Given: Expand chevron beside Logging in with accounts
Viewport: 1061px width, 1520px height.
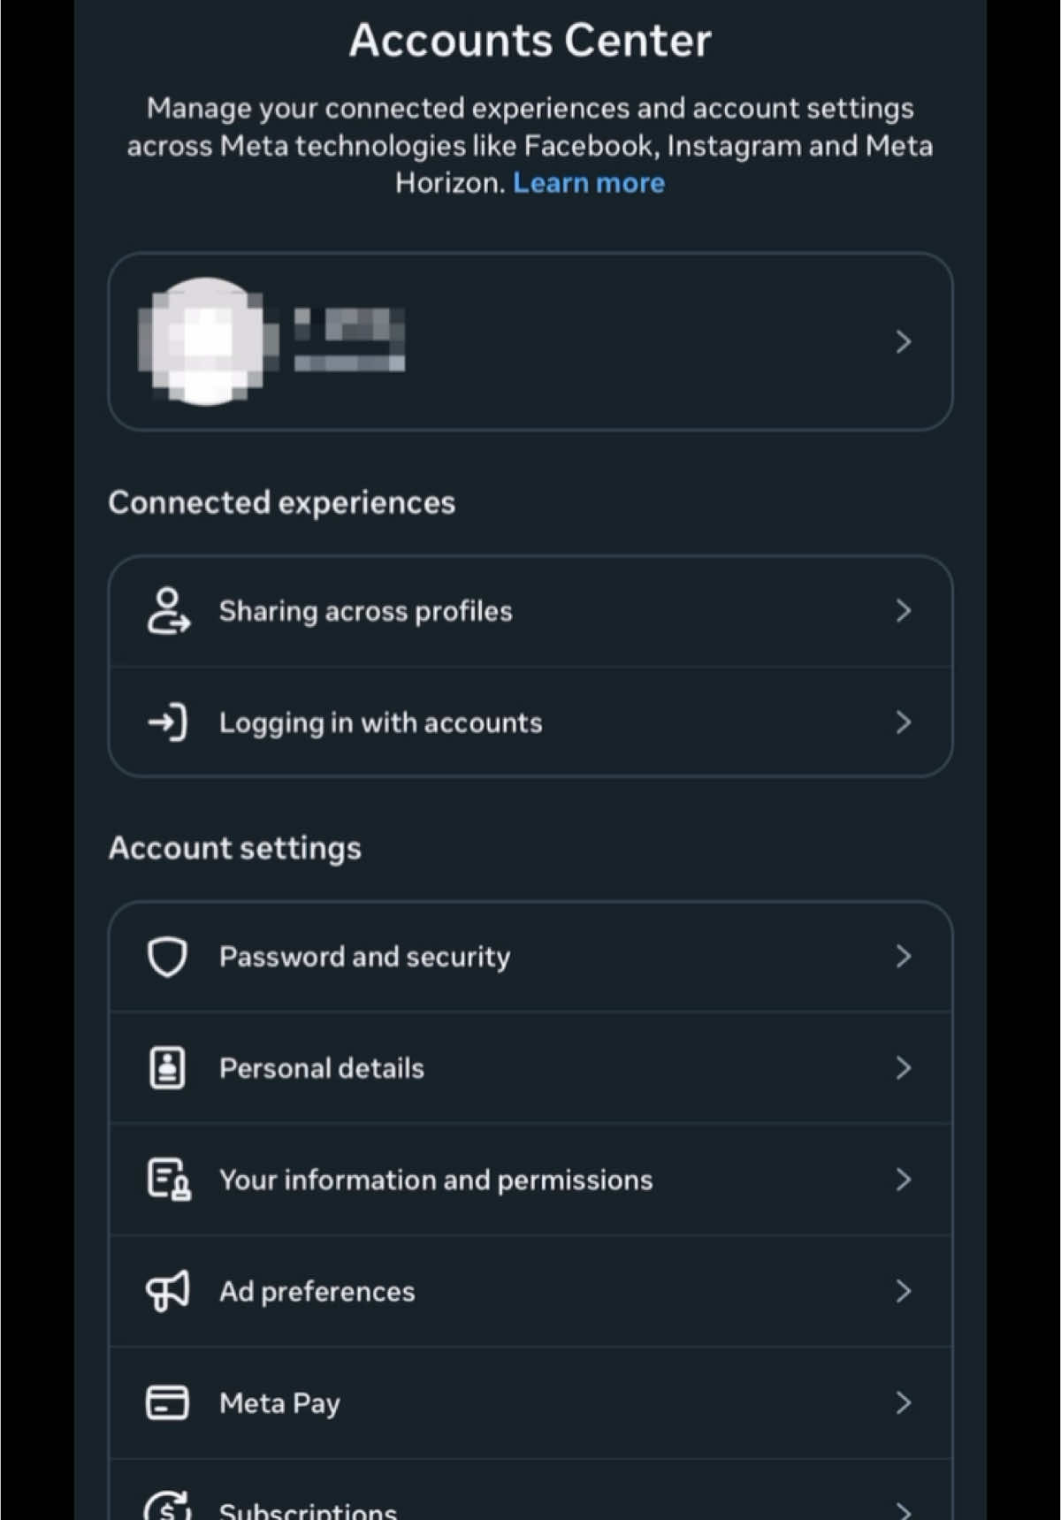Looking at the screenshot, I should (903, 722).
